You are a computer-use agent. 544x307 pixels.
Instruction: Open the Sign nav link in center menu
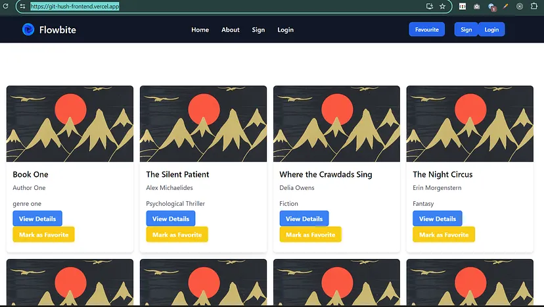point(258,30)
